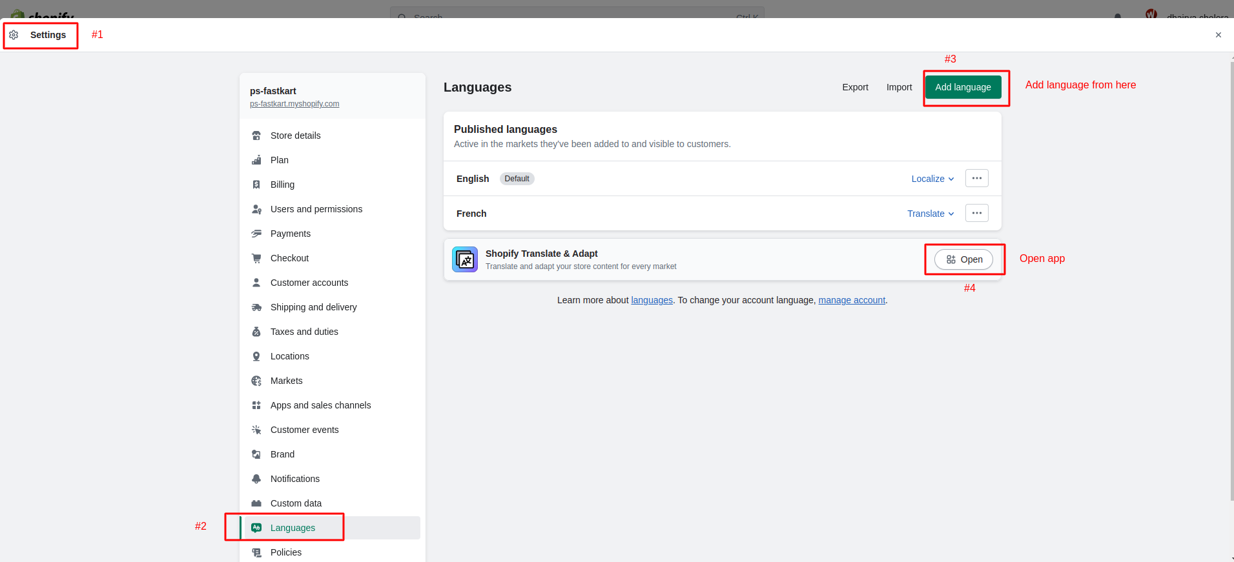This screenshot has height=562, width=1234.
Task: Click the Export languages button
Action: [855, 87]
